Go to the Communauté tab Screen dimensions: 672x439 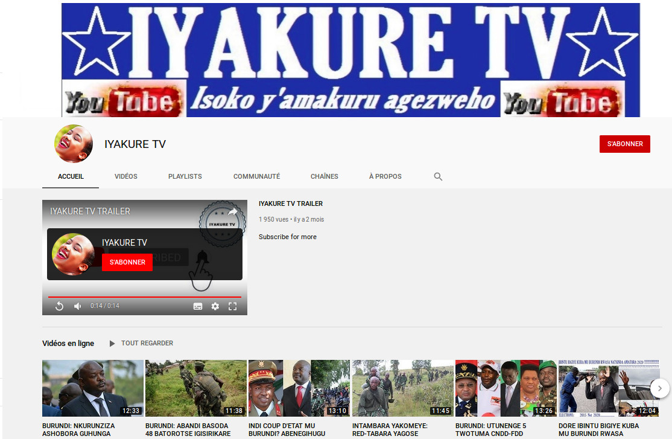pos(256,176)
